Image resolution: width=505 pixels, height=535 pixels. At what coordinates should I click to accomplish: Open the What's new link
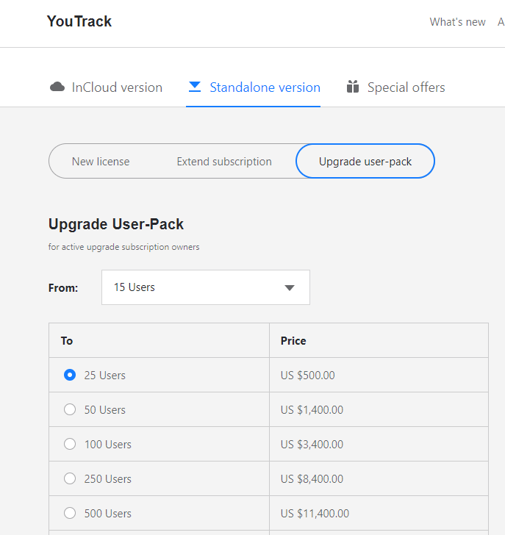(457, 22)
